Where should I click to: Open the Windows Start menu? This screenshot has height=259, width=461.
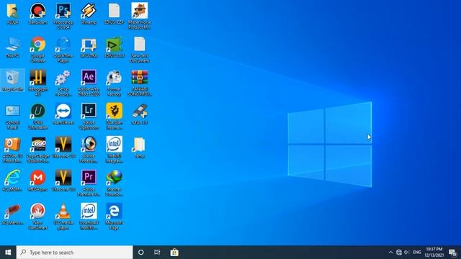pyautogui.click(x=8, y=253)
